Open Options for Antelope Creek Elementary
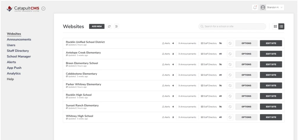 246,54
